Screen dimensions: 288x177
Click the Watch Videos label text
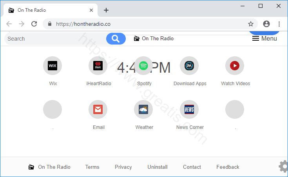click(x=235, y=84)
